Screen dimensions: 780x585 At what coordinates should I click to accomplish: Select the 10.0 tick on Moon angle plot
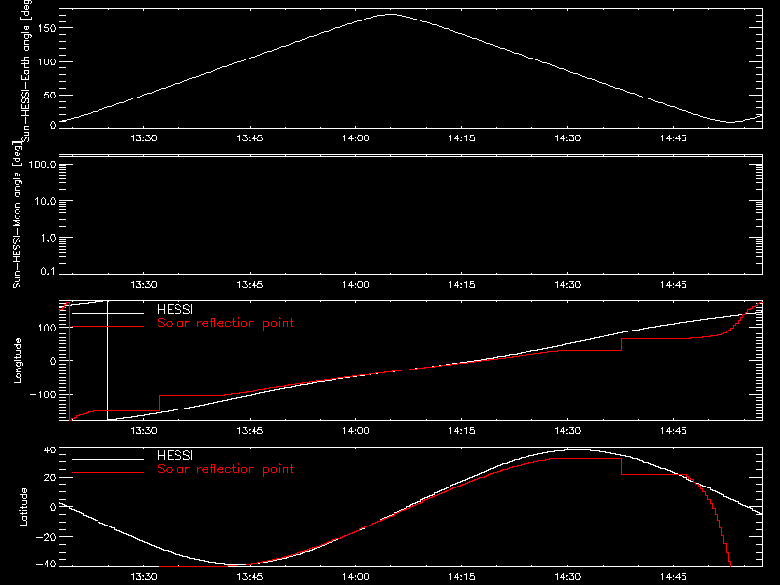coord(45,201)
